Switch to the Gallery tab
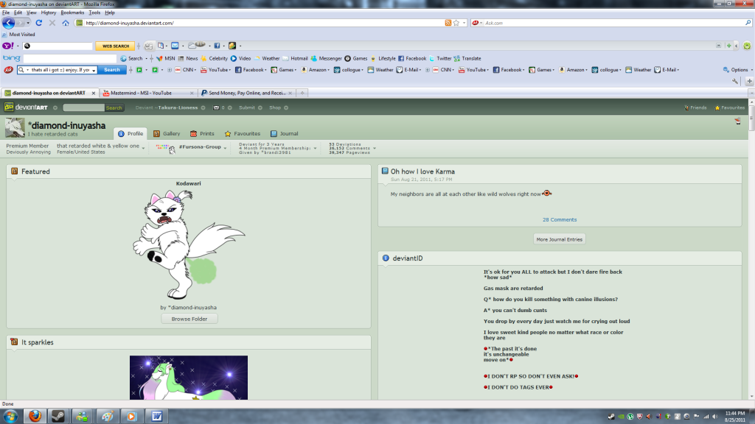 click(x=167, y=134)
